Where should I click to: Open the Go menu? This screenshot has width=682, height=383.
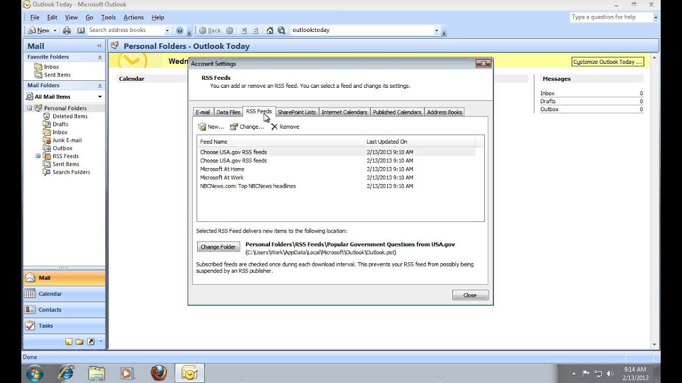90,17
